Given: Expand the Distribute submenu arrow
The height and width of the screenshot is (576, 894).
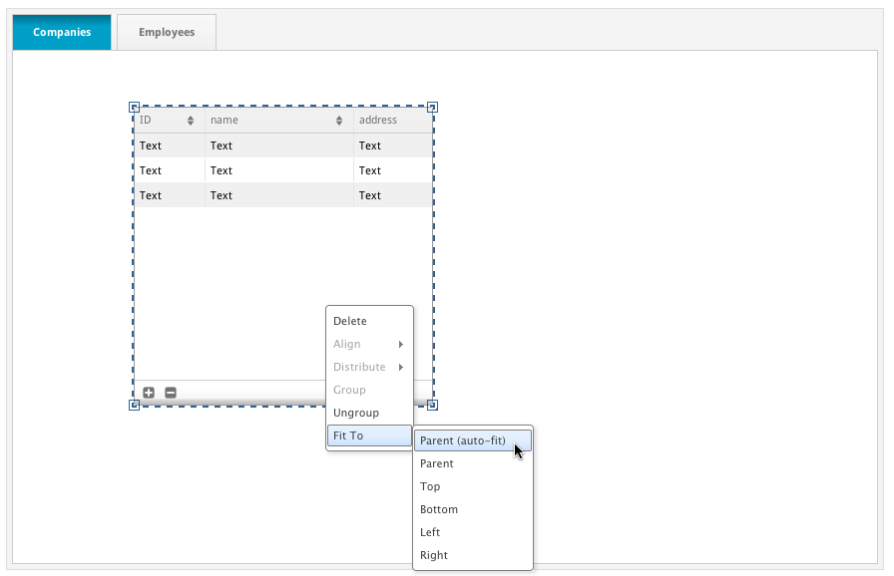Looking at the screenshot, I should pyautogui.click(x=401, y=368).
